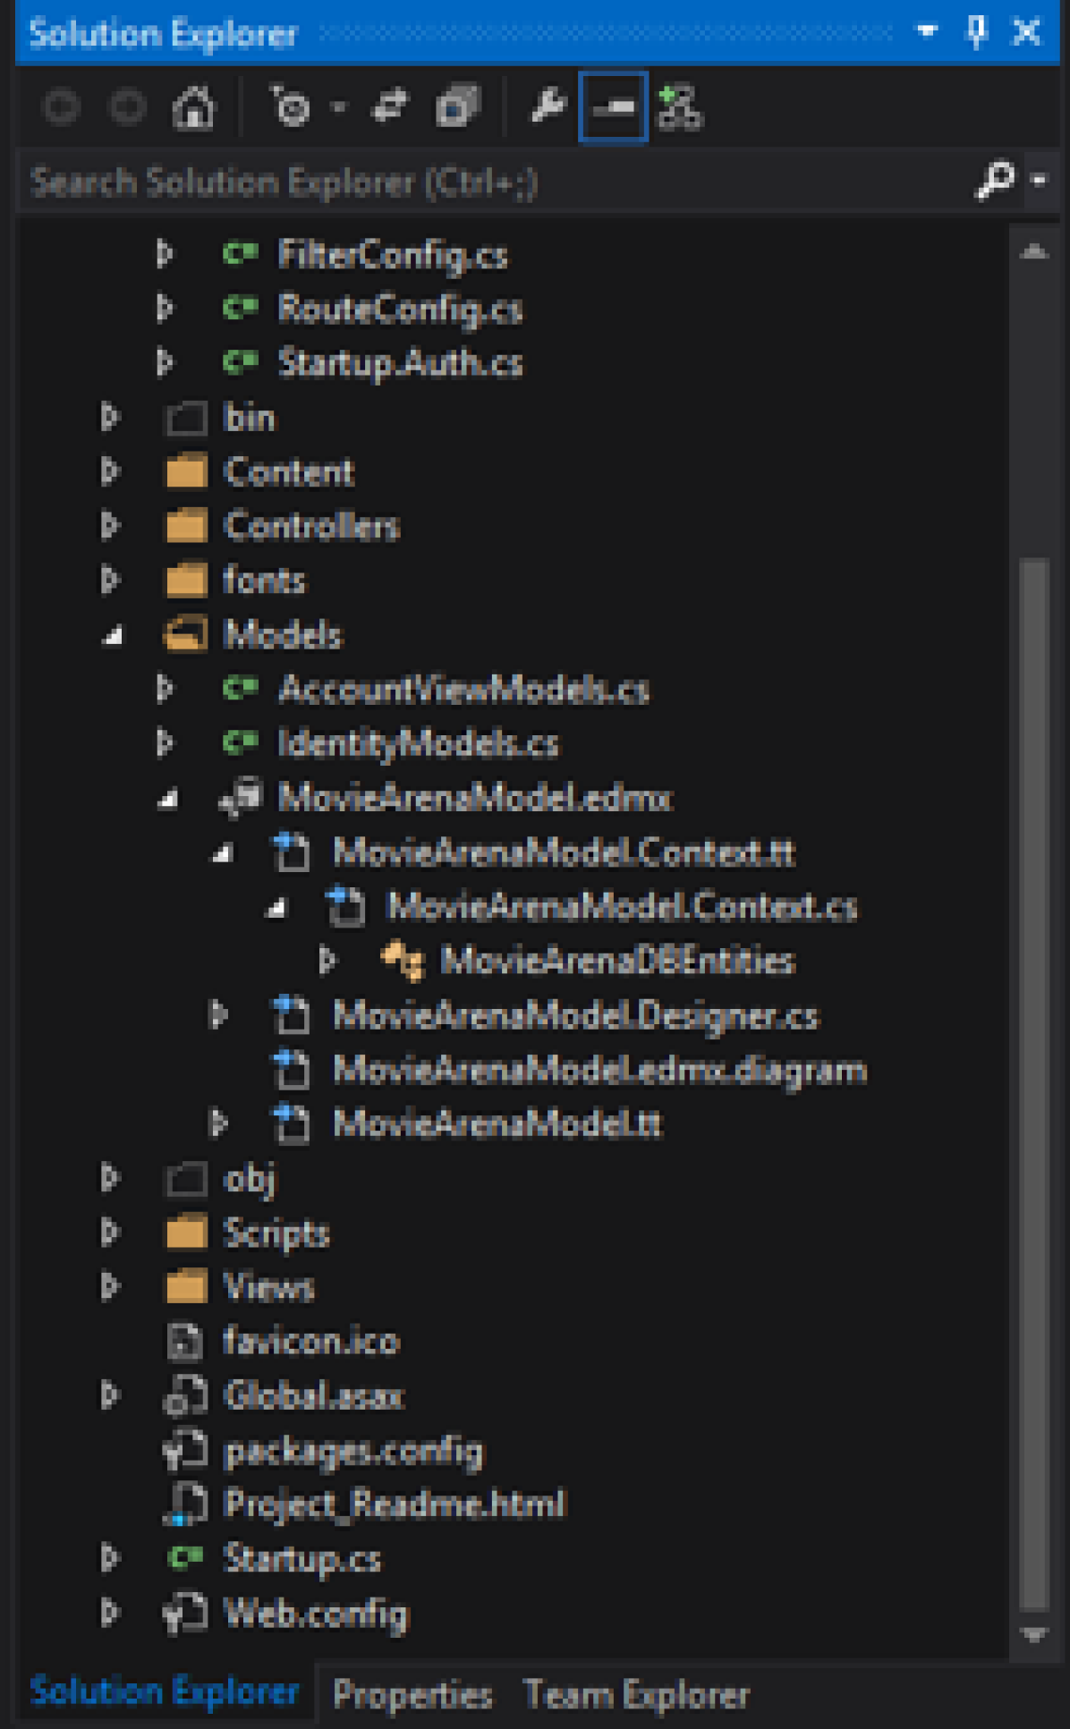This screenshot has height=1729, width=1070.
Task: Collapse the Models folder
Action: point(112,636)
